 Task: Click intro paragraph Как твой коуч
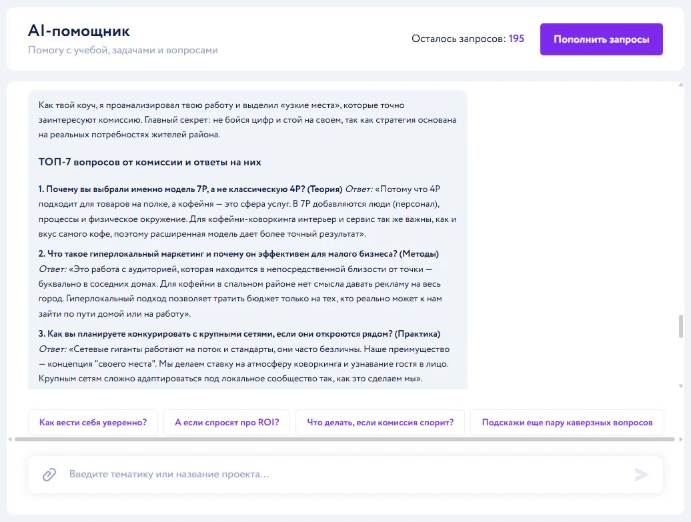(x=247, y=120)
